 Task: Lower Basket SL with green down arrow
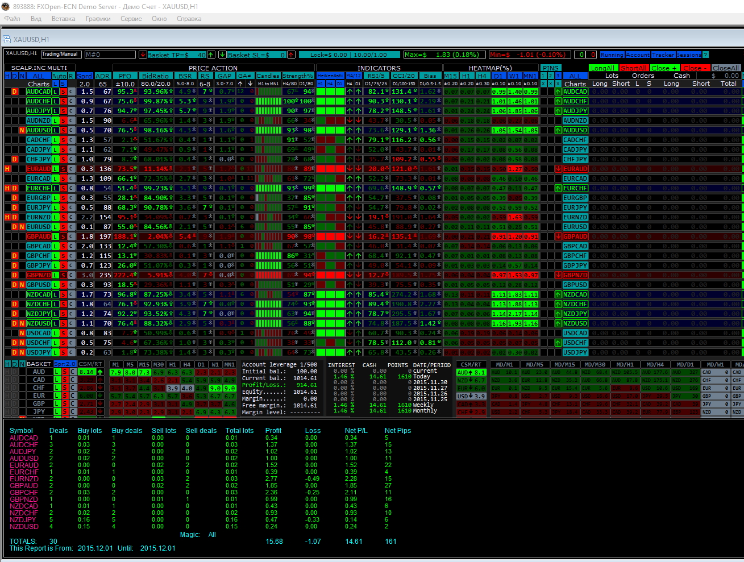(223, 55)
